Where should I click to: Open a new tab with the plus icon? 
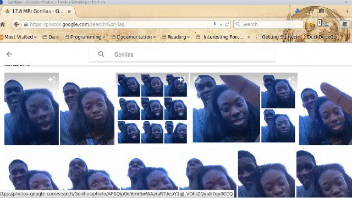coord(348,11)
